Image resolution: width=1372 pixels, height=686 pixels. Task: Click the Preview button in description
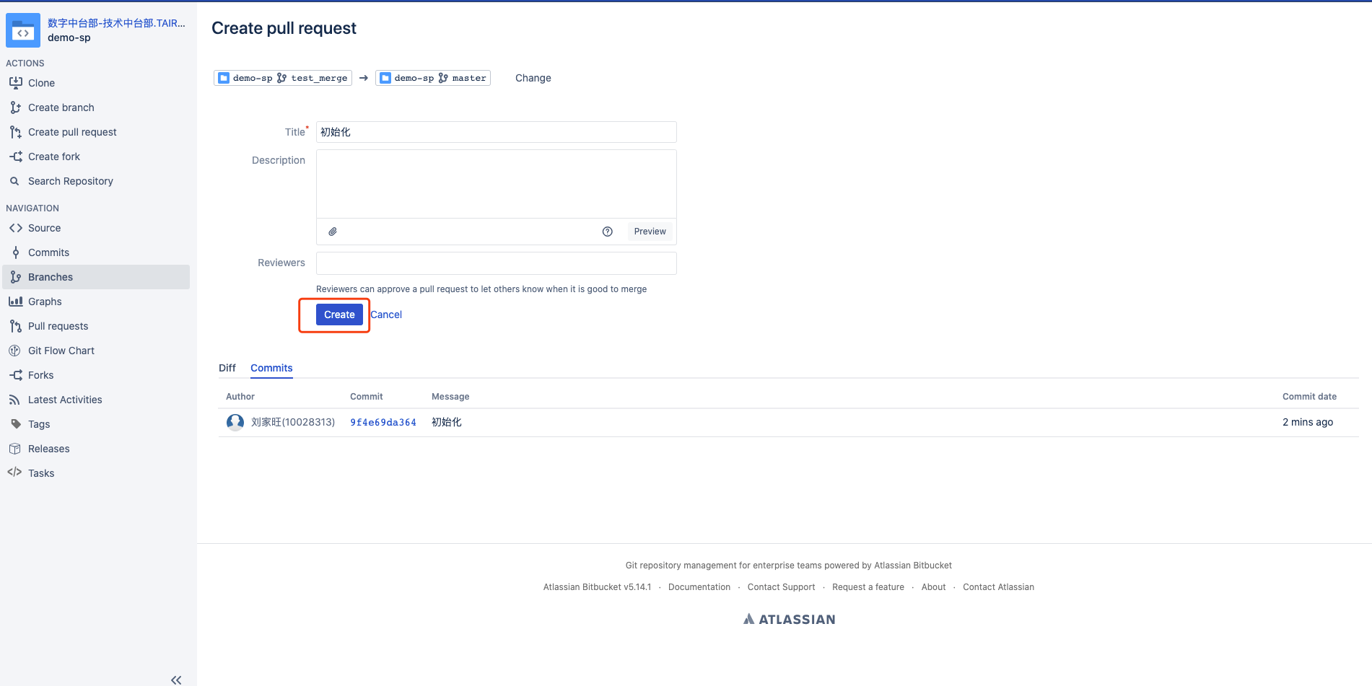coord(650,232)
